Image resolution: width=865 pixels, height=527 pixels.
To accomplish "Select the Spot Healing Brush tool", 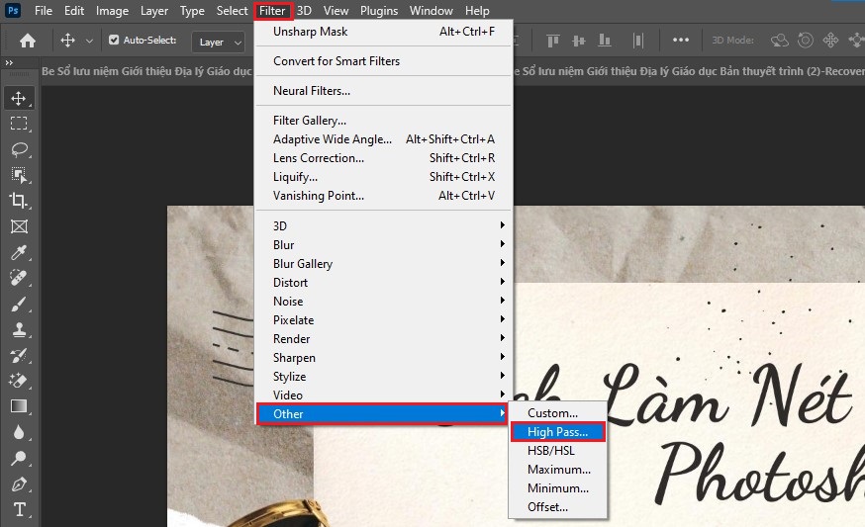I will (x=19, y=278).
